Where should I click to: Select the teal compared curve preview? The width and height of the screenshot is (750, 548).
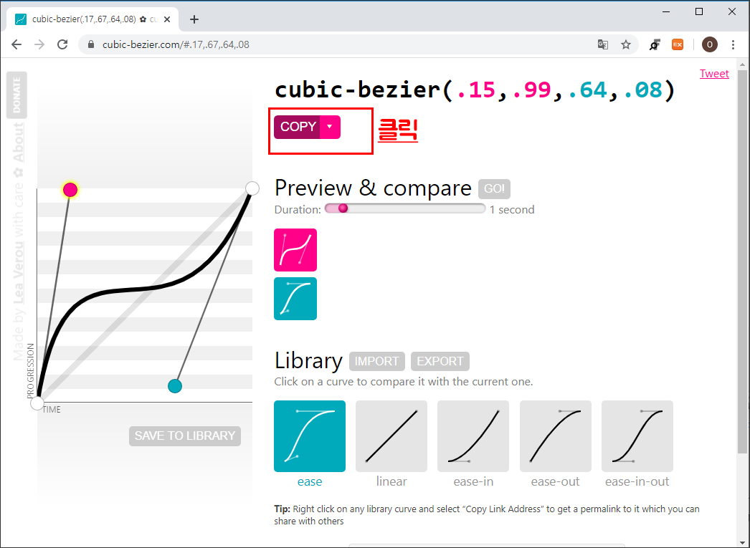295,299
